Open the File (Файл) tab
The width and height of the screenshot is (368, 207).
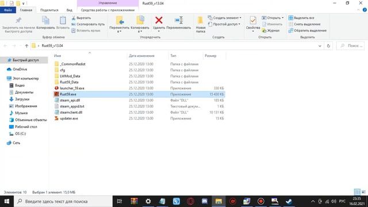pos(7,10)
